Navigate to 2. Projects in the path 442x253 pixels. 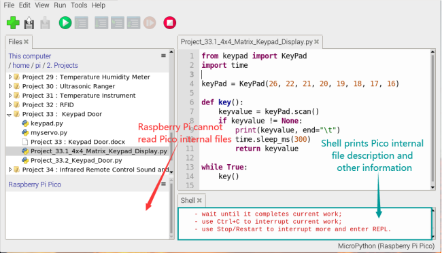[62, 65]
